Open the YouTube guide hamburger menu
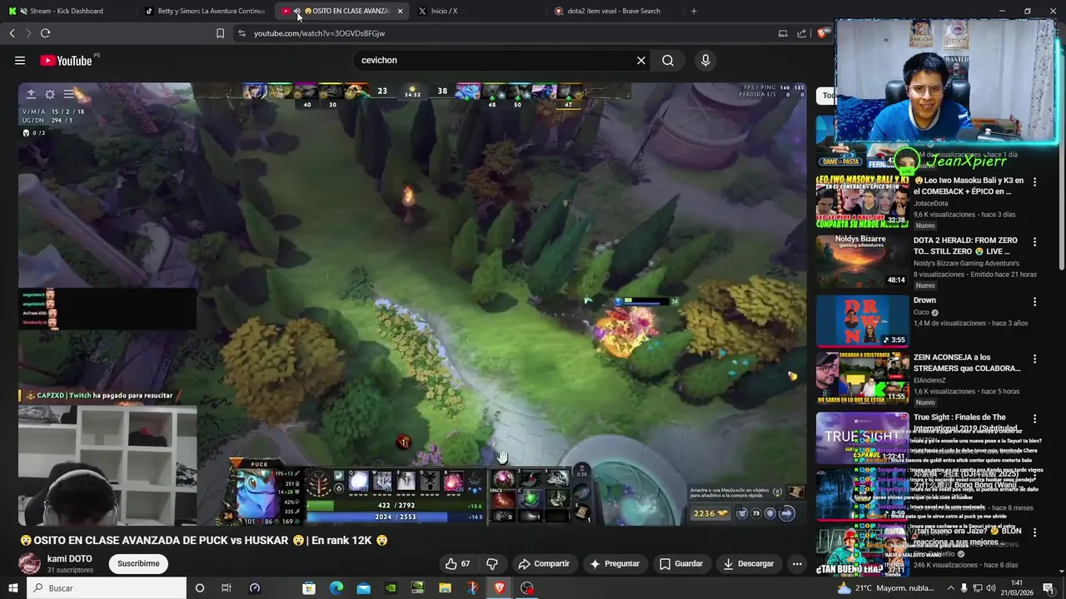The height and width of the screenshot is (599, 1066). pyautogui.click(x=20, y=60)
